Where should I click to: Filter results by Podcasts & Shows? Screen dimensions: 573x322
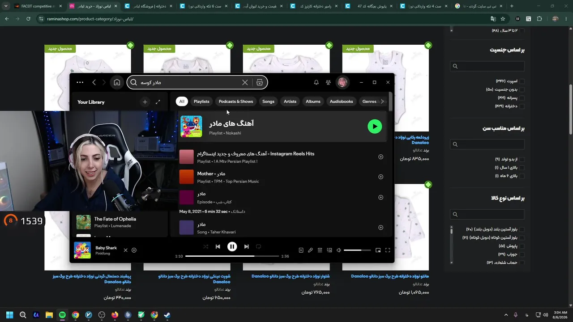[x=236, y=102]
